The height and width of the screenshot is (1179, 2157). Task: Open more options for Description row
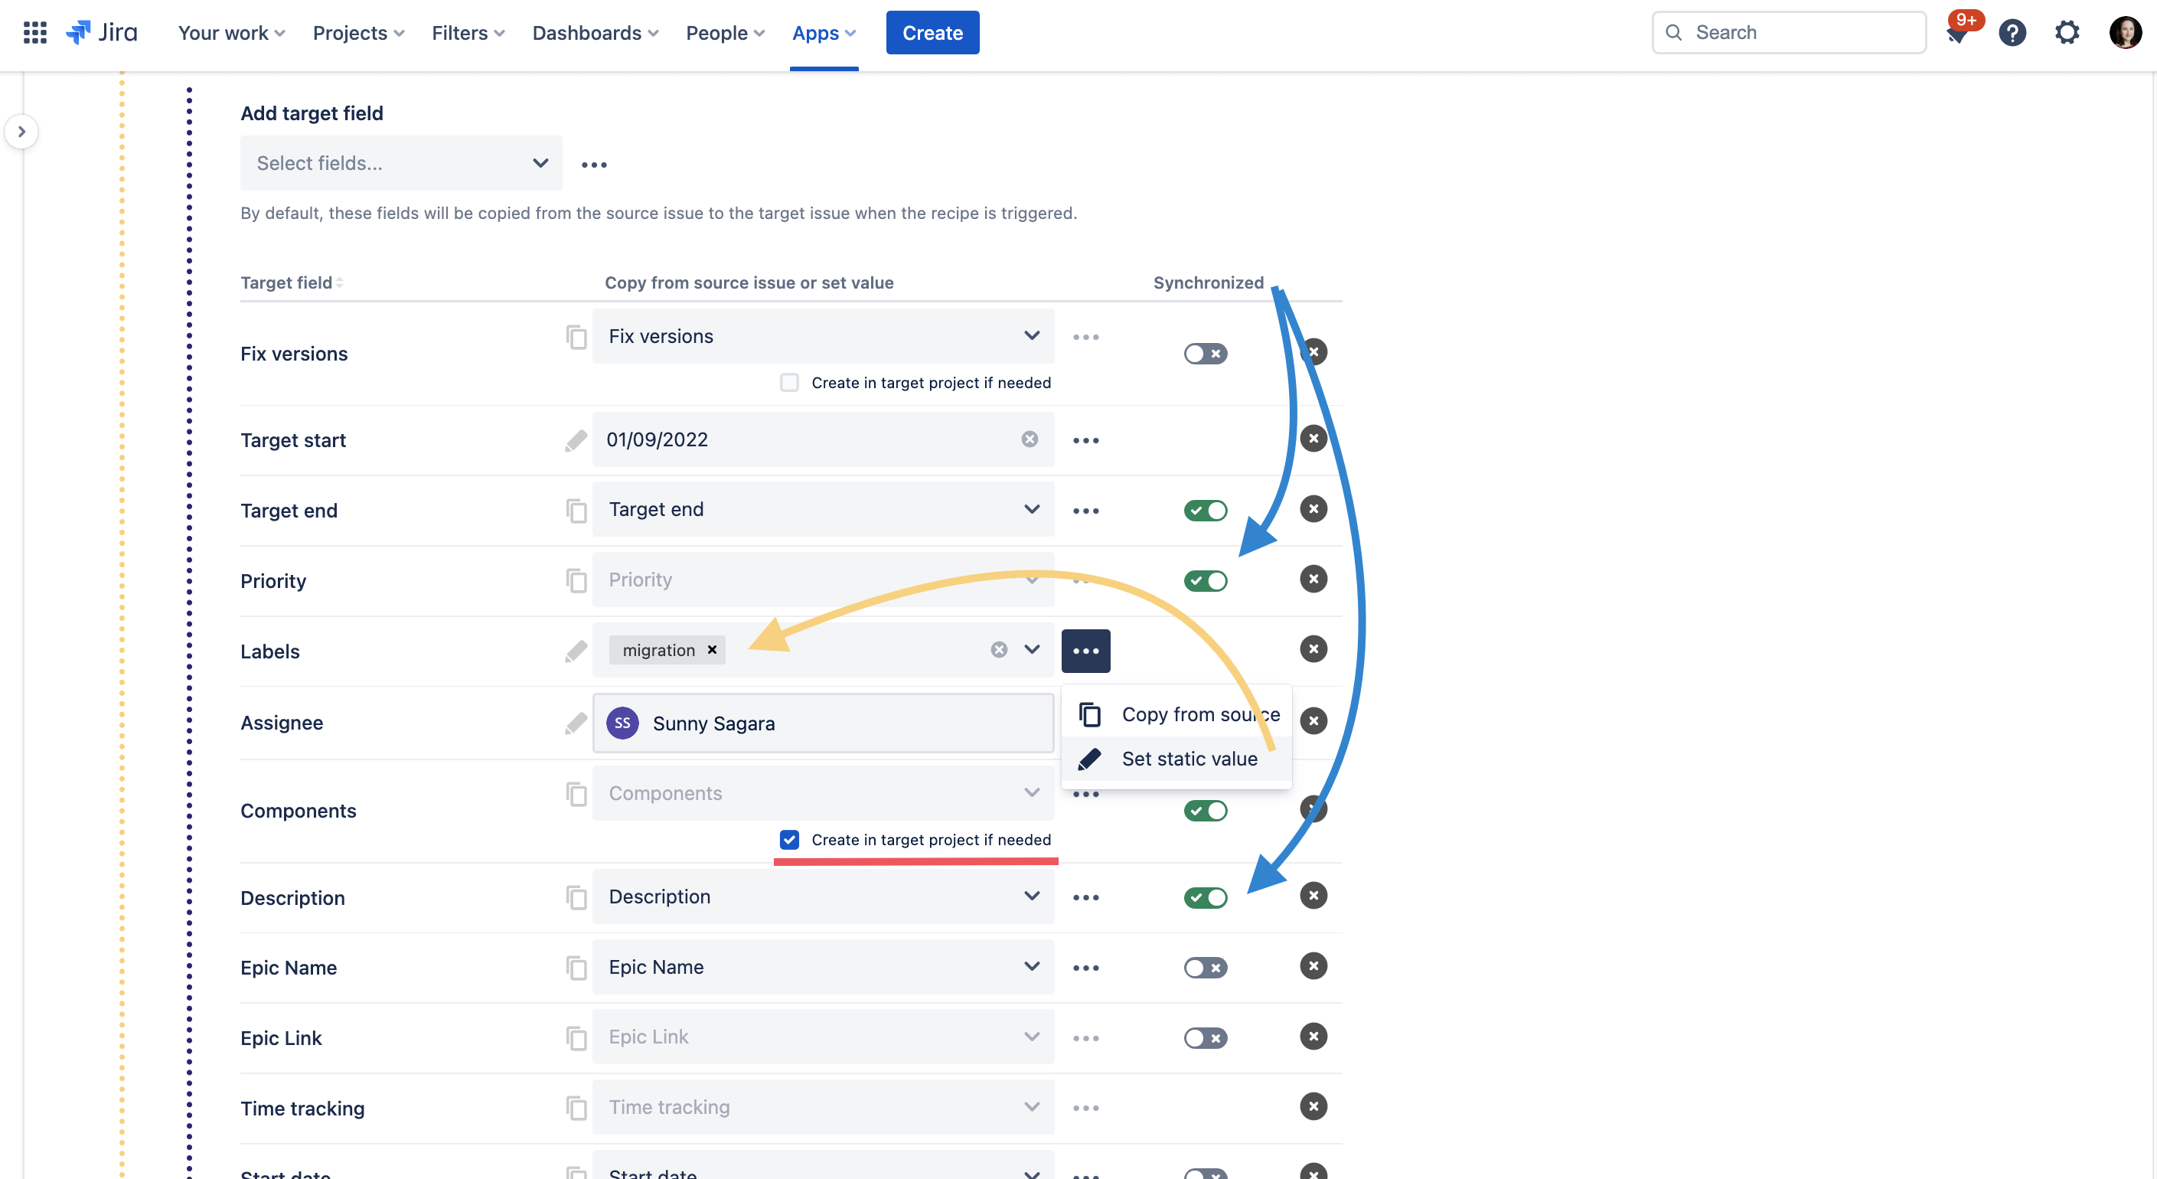pos(1085,897)
